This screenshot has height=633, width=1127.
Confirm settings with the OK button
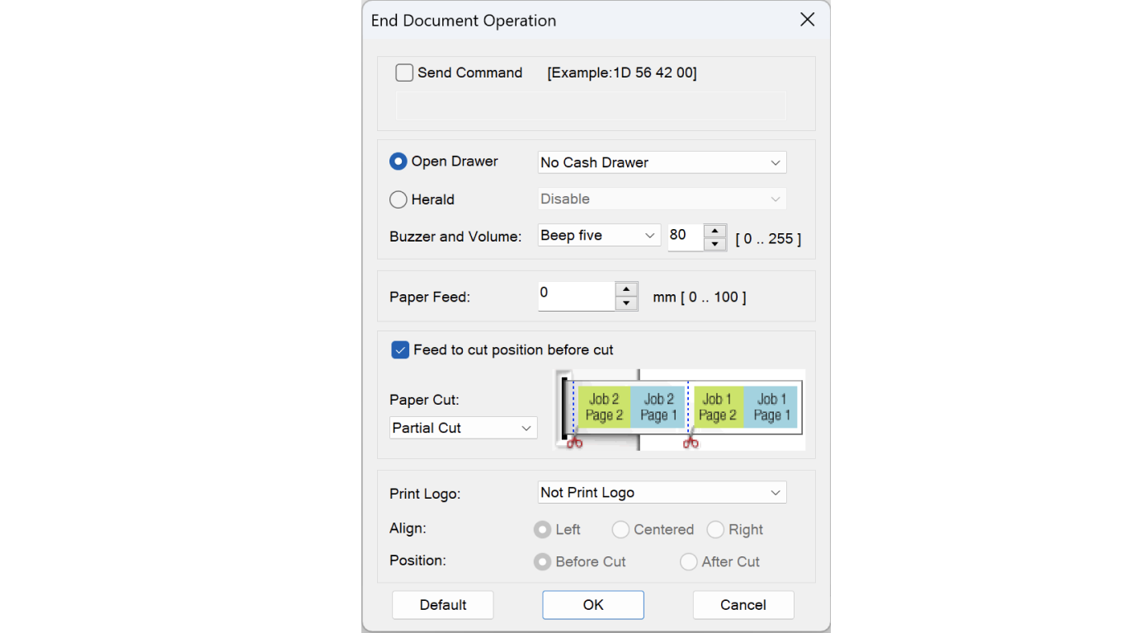point(593,605)
